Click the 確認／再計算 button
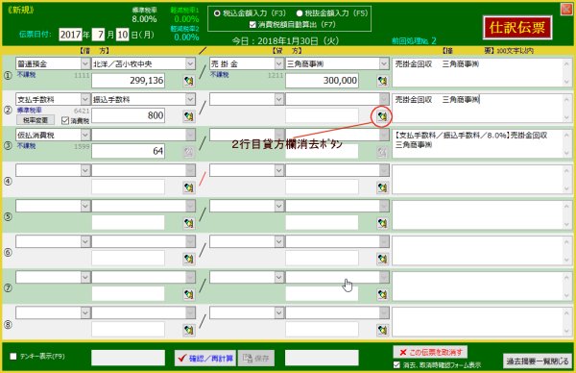The image size is (576, 373). tap(205, 358)
